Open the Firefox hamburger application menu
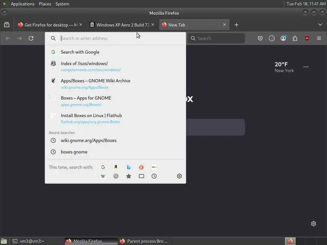Screen dimensions: 327x245 (x=319, y=38)
